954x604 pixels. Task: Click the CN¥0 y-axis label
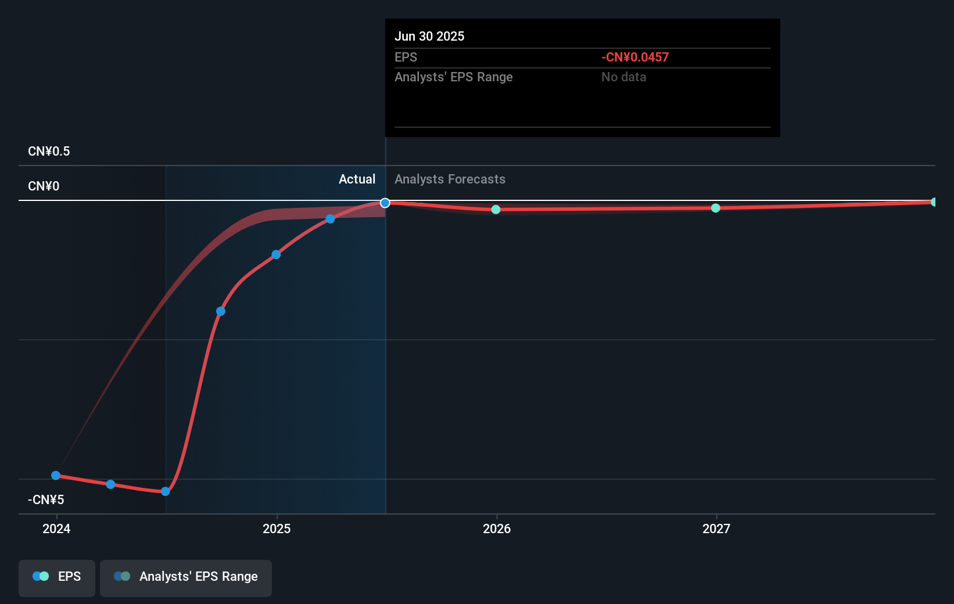tap(44, 186)
